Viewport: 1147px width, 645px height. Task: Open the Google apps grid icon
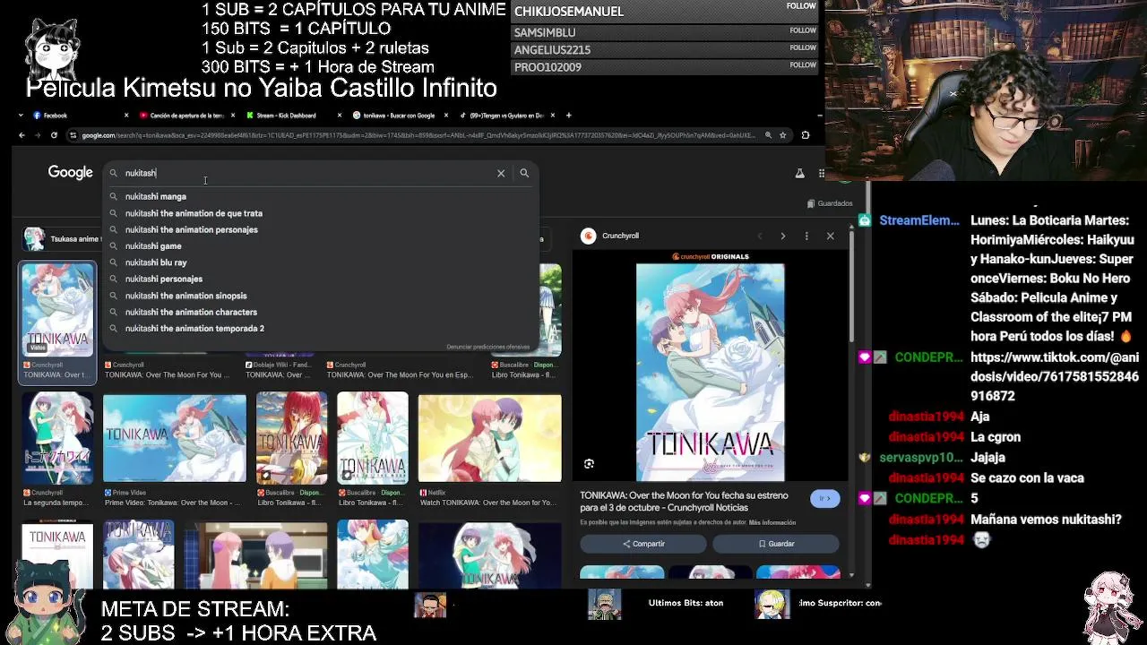pyautogui.click(x=821, y=173)
